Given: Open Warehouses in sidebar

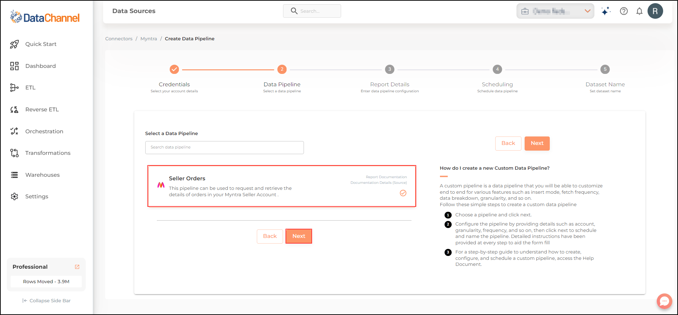Looking at the screenshot, I should click(43, 175).
